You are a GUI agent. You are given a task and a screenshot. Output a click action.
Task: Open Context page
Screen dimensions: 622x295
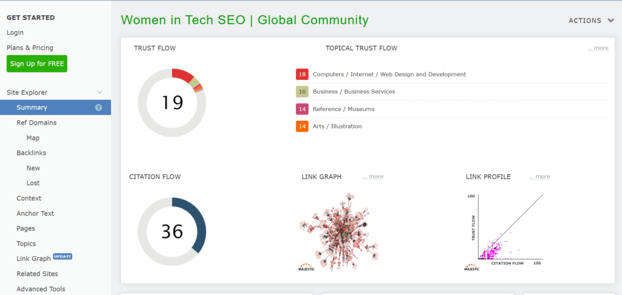pyautogui.click(x=29, y=198)
